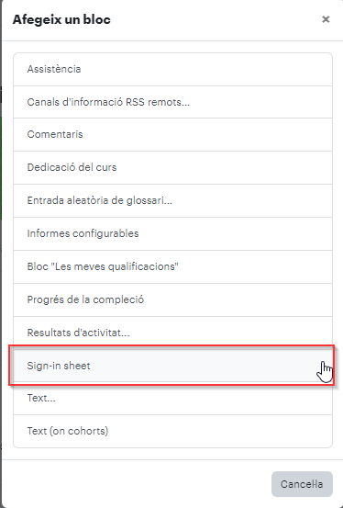
Task: Choose Canals d'informació RSS remots block
Action: [172, 102]
